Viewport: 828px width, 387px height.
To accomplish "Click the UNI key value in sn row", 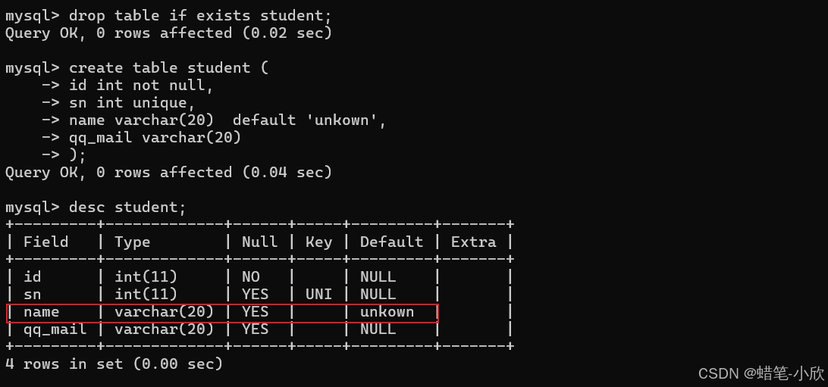I will point(319,294).
